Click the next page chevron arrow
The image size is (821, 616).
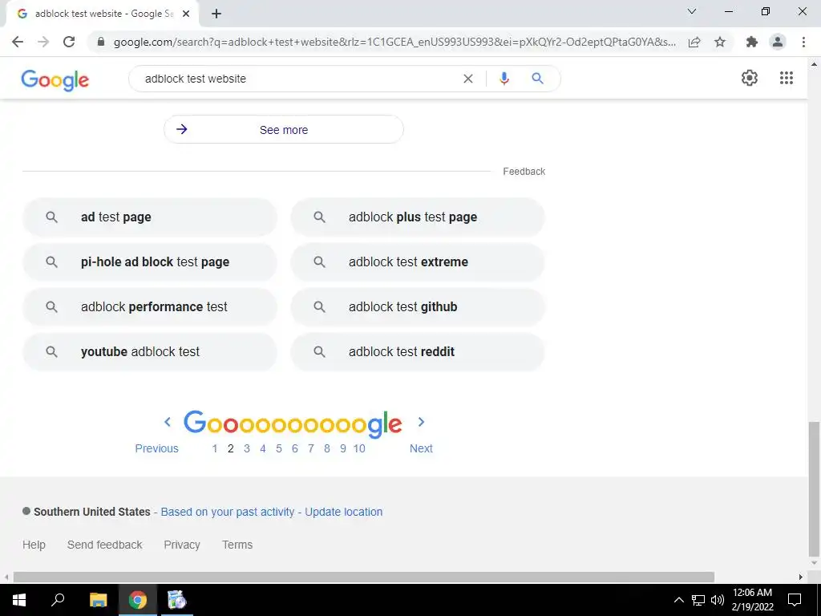point(421,422)
